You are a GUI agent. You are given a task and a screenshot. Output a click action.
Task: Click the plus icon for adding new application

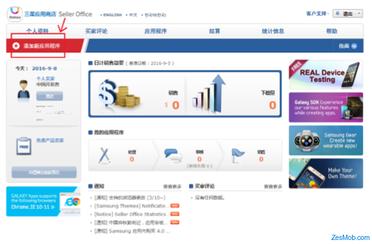pos(16,46)
